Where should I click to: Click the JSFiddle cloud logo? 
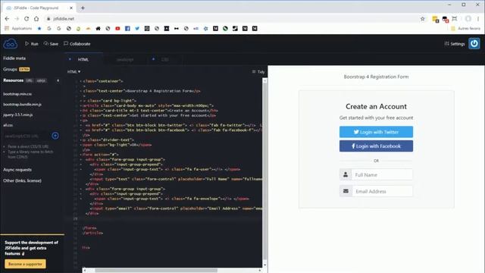[10, 44]
